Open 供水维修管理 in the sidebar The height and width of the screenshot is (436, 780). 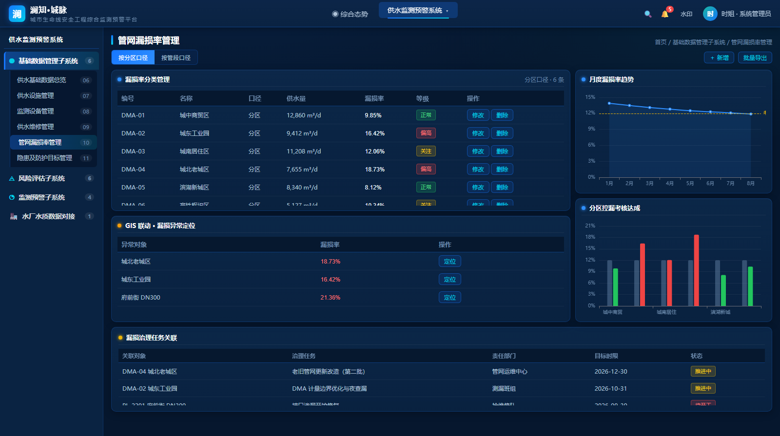point(53,127)
